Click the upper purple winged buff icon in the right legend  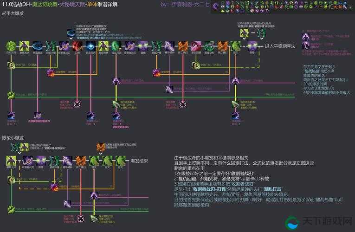click(306, 37)
